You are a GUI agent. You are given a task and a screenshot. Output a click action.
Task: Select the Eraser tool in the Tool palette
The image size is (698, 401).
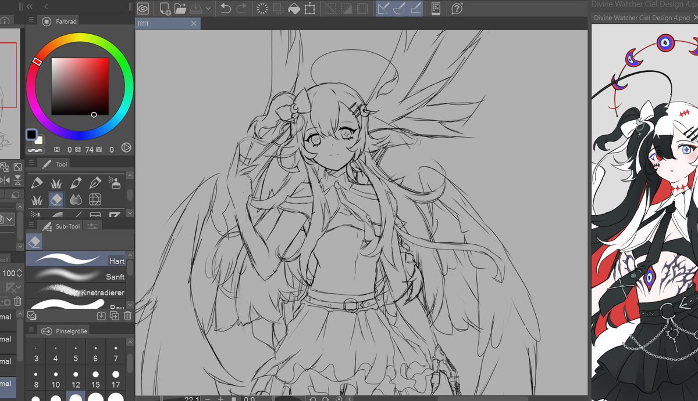pos(56,199)
